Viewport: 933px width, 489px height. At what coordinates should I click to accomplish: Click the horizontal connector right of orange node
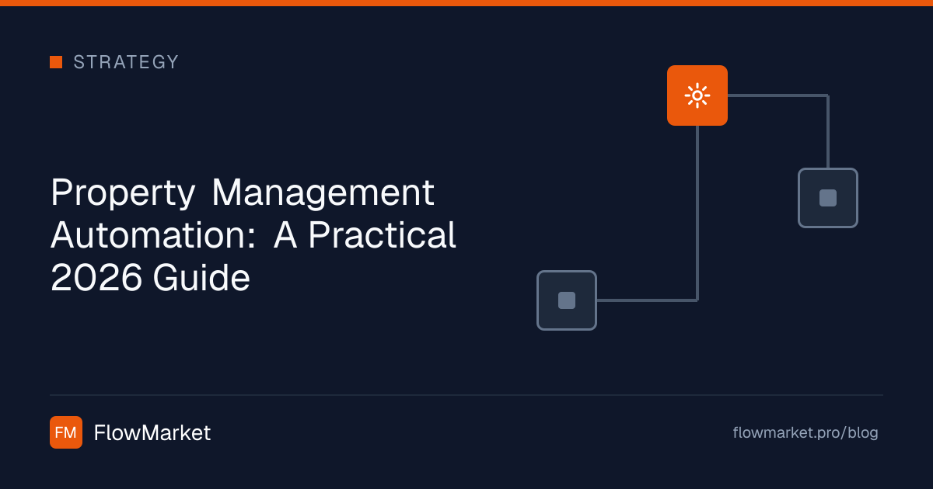[777, 95]
